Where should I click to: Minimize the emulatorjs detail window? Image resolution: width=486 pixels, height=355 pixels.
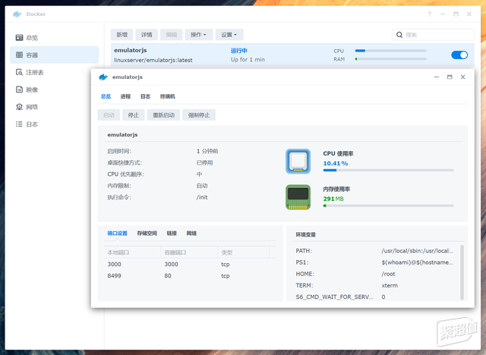point(437,77)
